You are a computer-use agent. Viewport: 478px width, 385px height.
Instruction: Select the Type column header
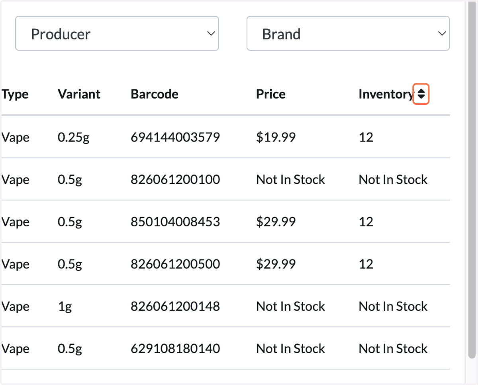coord(15,94)
